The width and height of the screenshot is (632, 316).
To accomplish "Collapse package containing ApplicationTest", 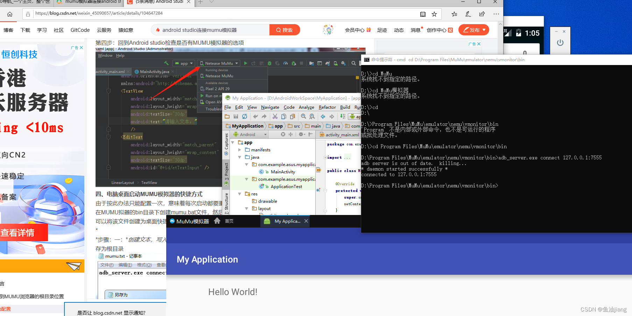I will click(x=247, y=179).
